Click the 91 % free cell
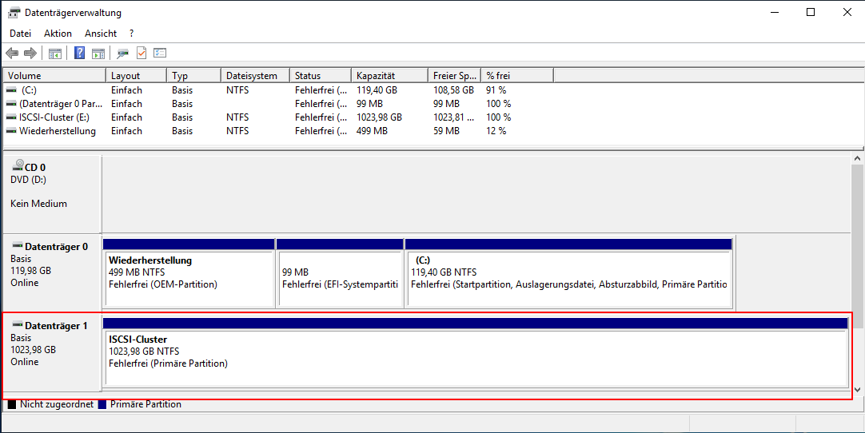This screenshot has width=865, height=433. pos(496,90)
